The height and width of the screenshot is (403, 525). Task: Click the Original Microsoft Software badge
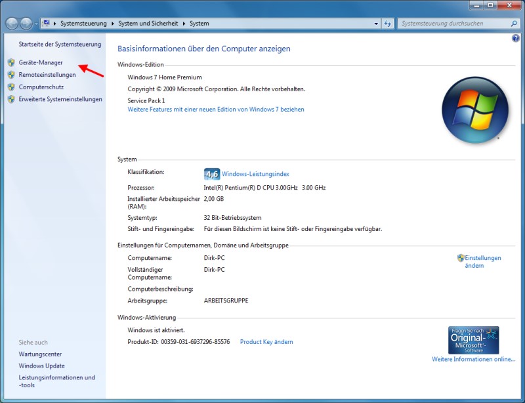click(x=473, y=340)
